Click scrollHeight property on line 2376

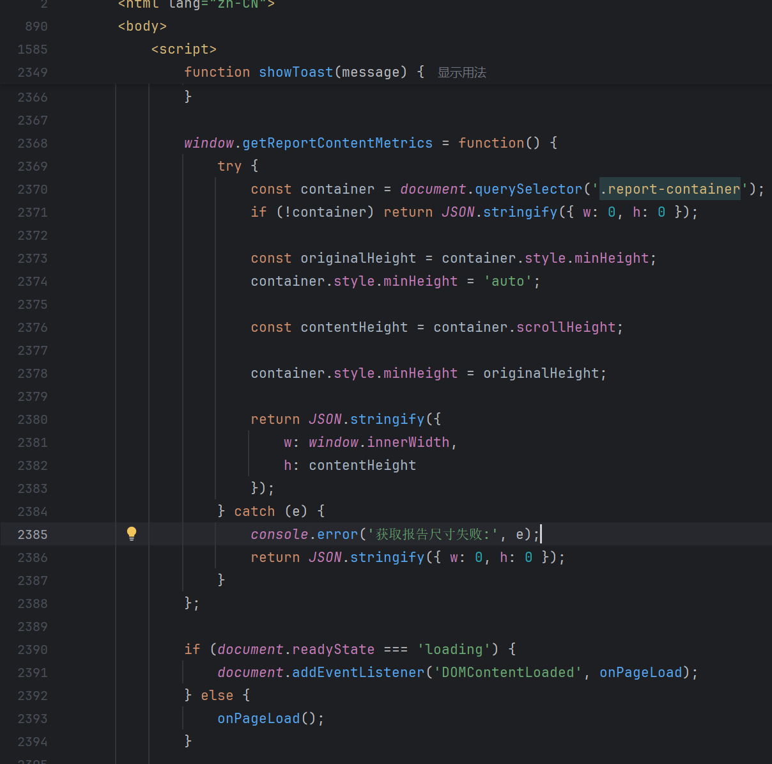(x=566, y=327)
